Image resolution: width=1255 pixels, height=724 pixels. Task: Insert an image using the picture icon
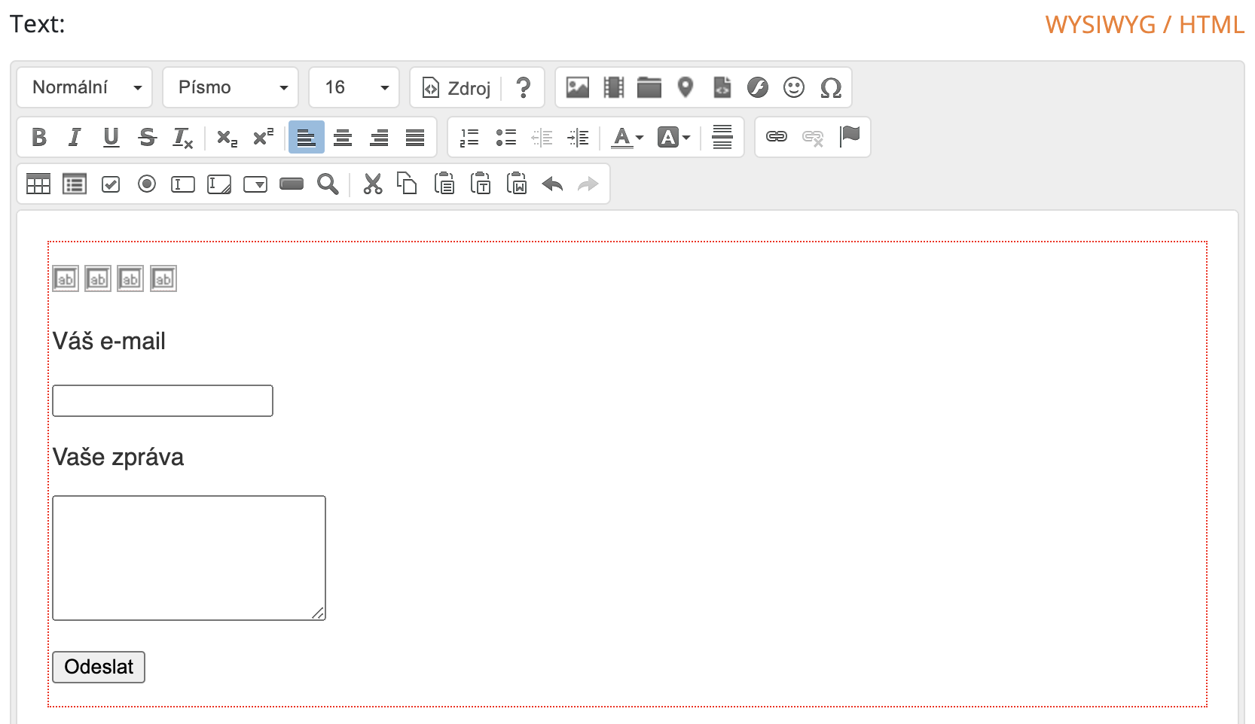click(x=577, y=87)
